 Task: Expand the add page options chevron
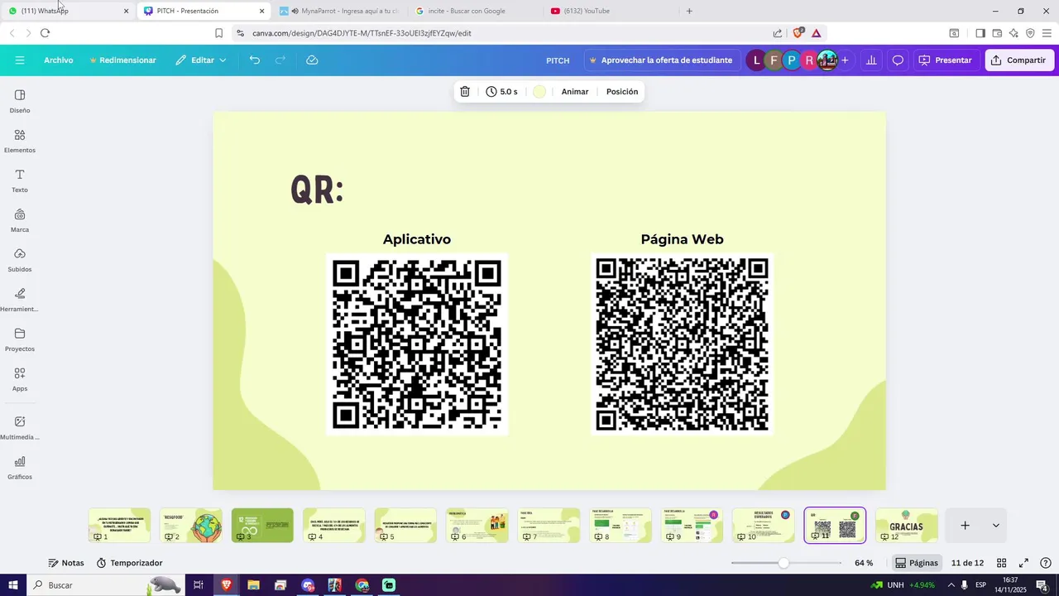click(x=995, y=526)
